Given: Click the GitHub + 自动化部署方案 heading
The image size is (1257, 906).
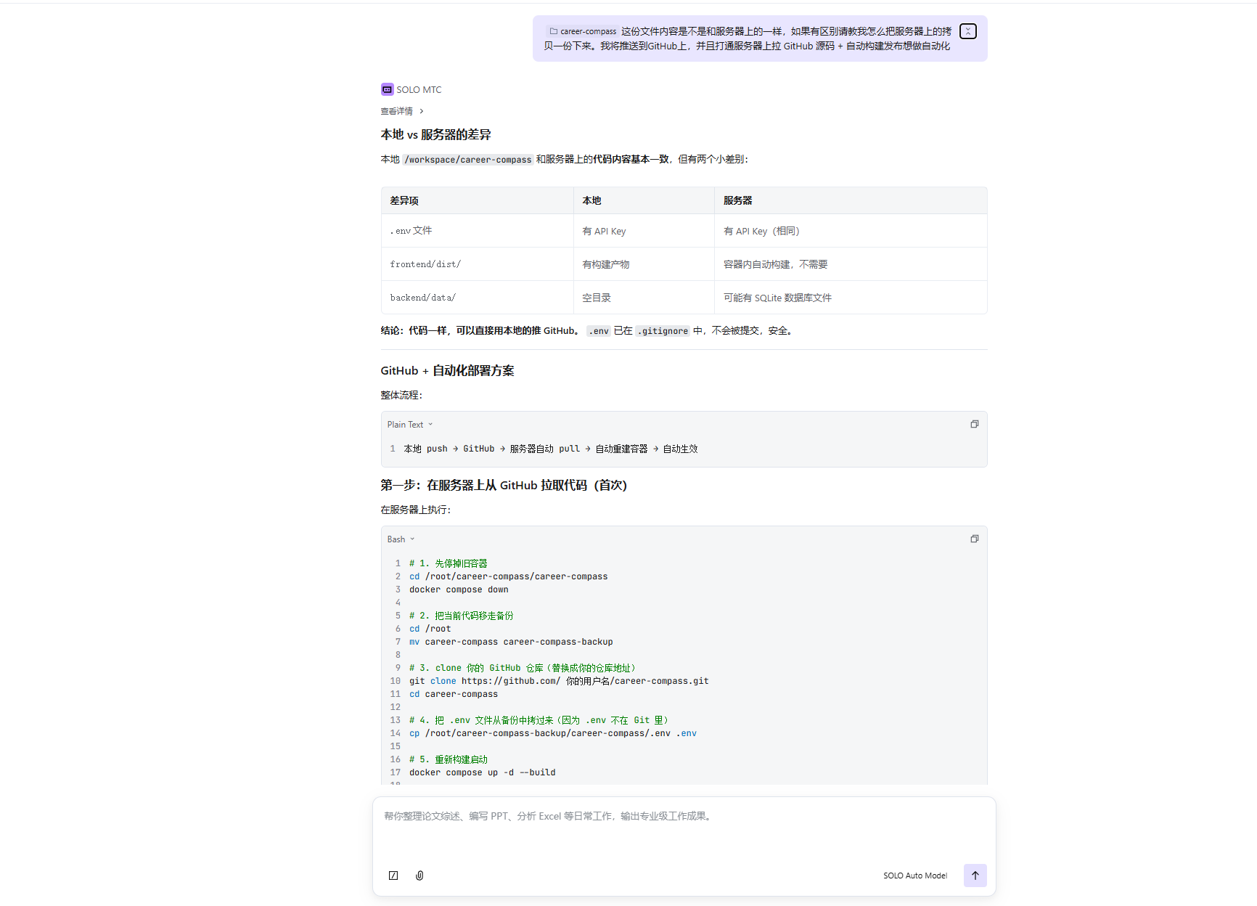Looking at the screenshot, I should (x=447, y=371).
